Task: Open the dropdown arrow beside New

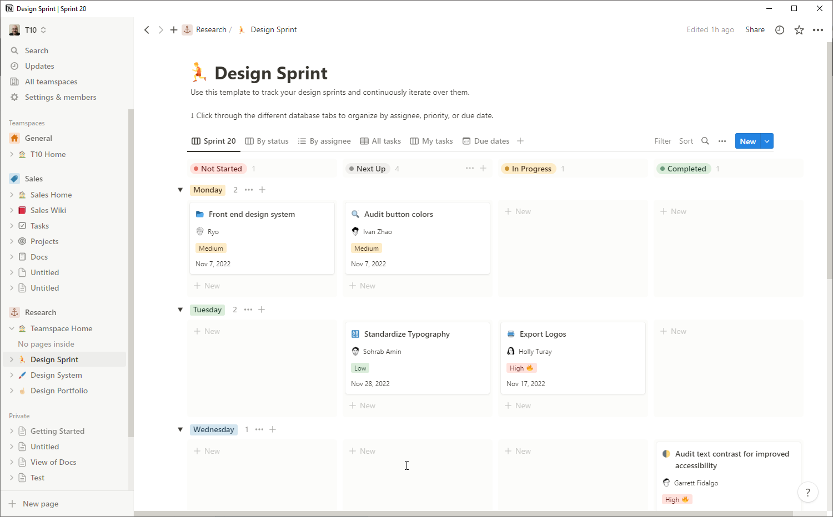Action: [x=767, y=141]
